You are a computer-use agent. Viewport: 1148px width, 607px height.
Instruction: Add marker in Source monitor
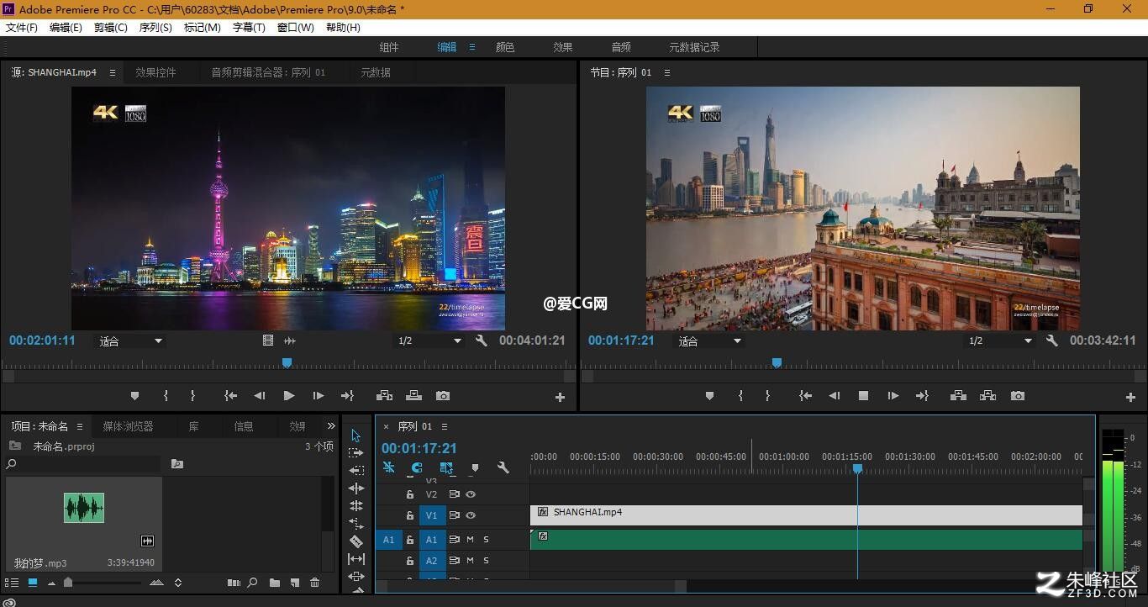click(x=134, y=395)
